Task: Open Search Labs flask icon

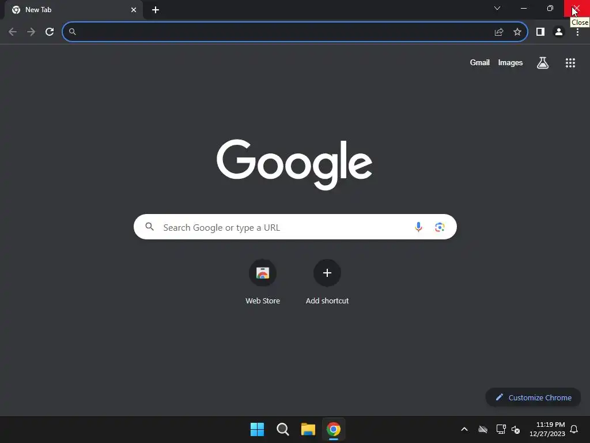Action: 543,63
